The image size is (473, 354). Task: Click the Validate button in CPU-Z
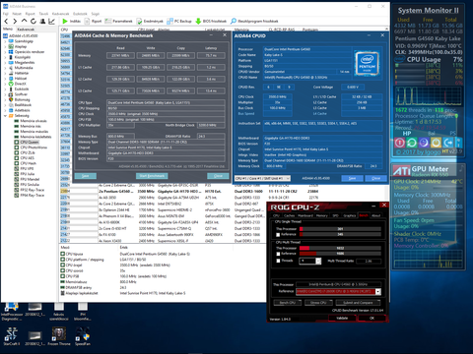tap(342, 318)
